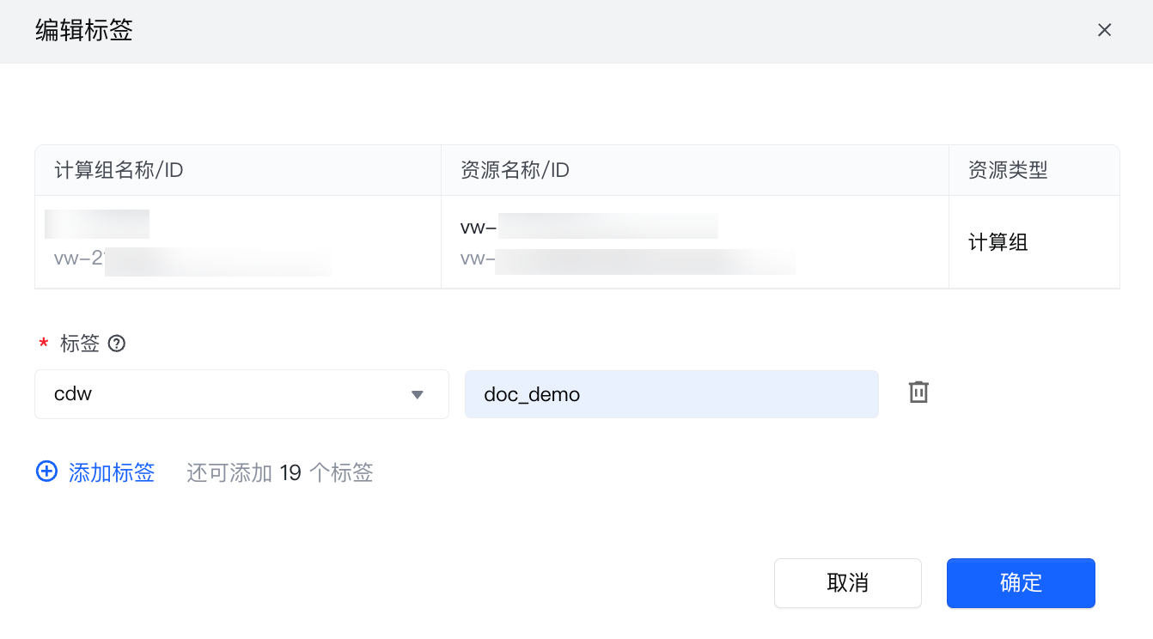1153x639 pixels.
Task: Open the cdw tag key dropdown
Action: [x=241, y=394]
